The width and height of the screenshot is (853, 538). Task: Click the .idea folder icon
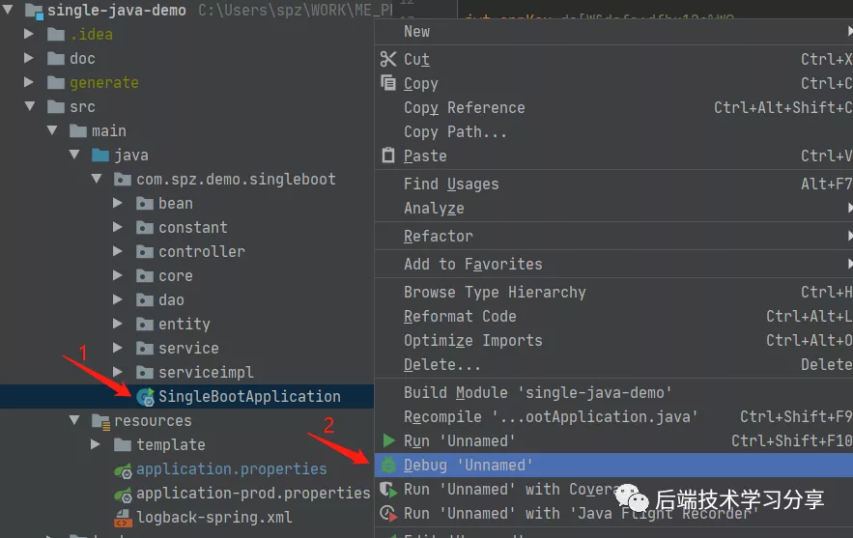[55, 34]
